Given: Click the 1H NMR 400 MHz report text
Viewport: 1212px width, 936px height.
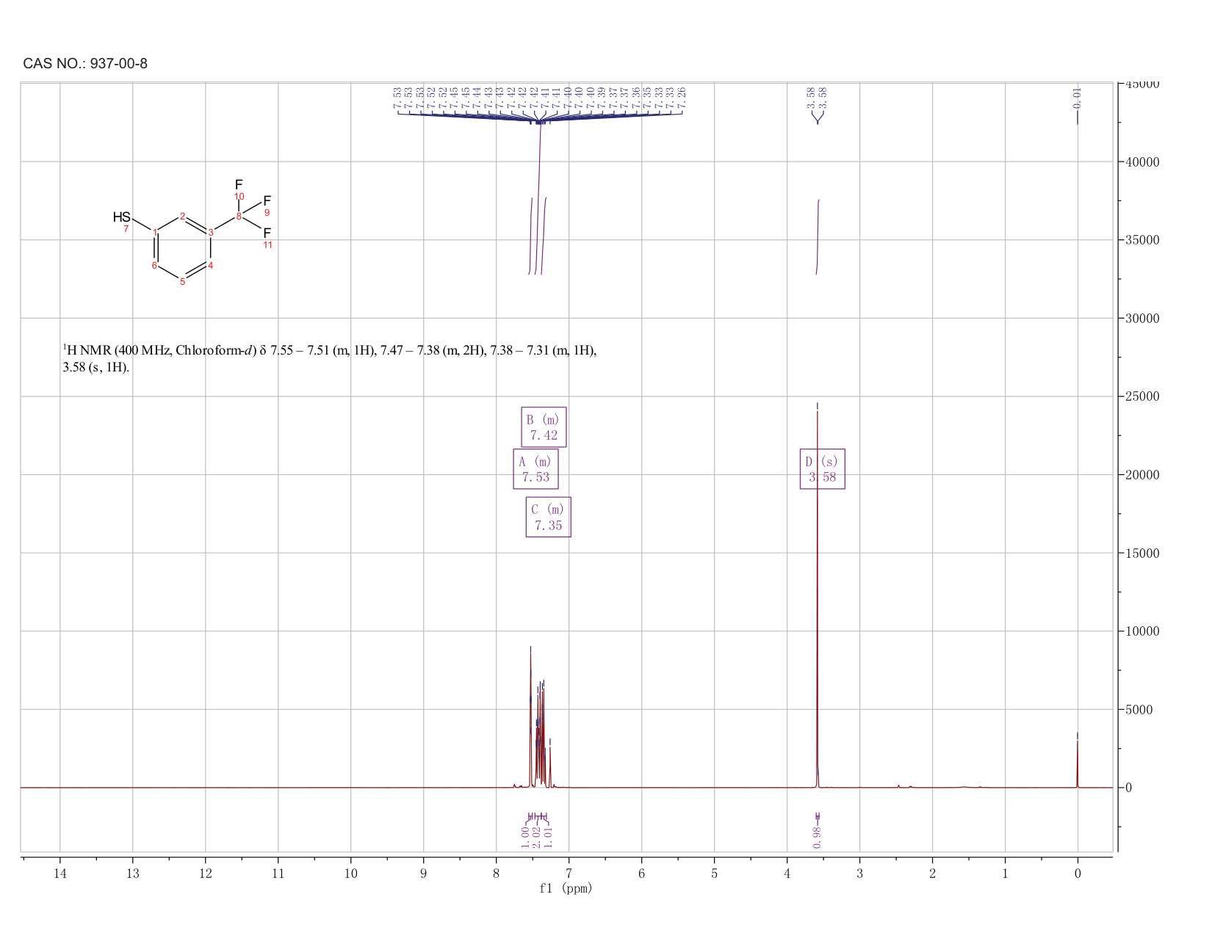Looking at the screenshot, I should click(330, 358).
